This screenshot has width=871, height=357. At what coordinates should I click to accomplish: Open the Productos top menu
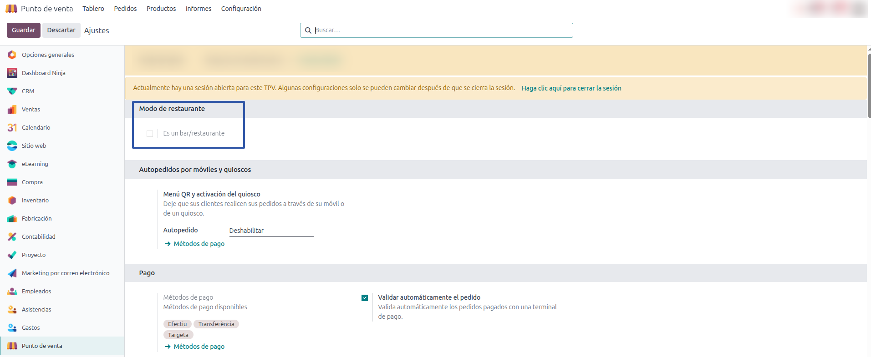[x=161, y=9]
